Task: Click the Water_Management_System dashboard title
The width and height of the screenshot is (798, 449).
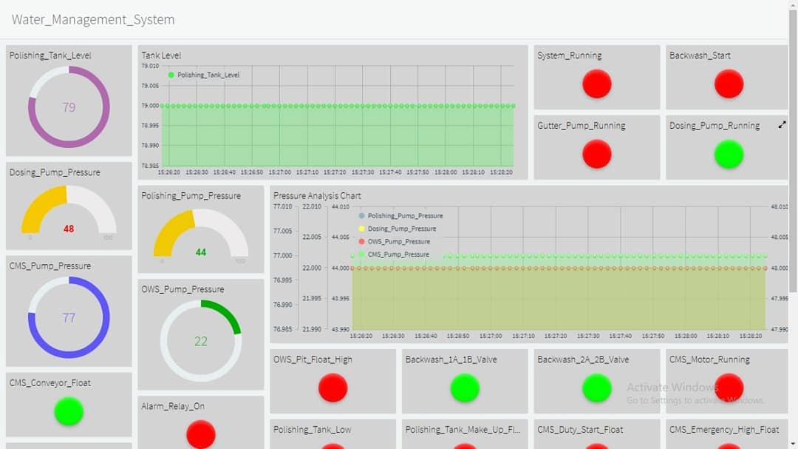Action: tap(93, 20)
